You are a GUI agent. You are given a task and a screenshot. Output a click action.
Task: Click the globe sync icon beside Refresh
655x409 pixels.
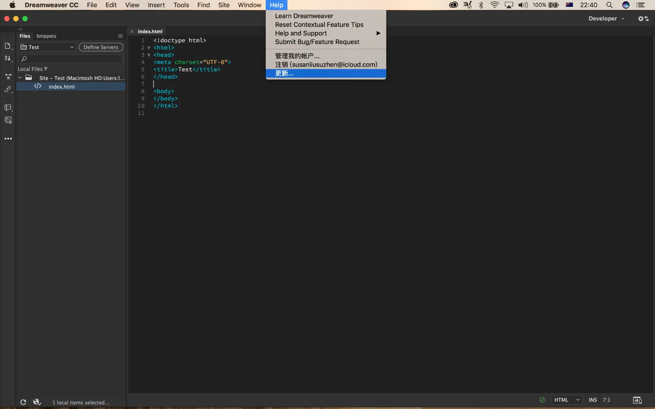point(37,402)
